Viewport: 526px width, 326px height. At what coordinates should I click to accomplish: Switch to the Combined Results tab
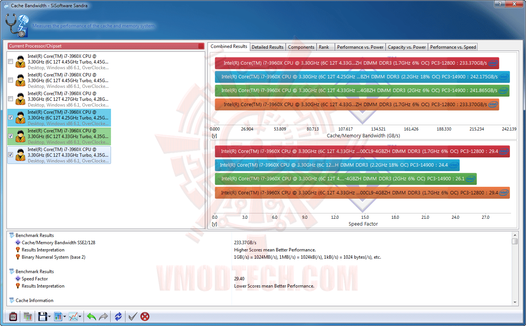click(229, 46)
